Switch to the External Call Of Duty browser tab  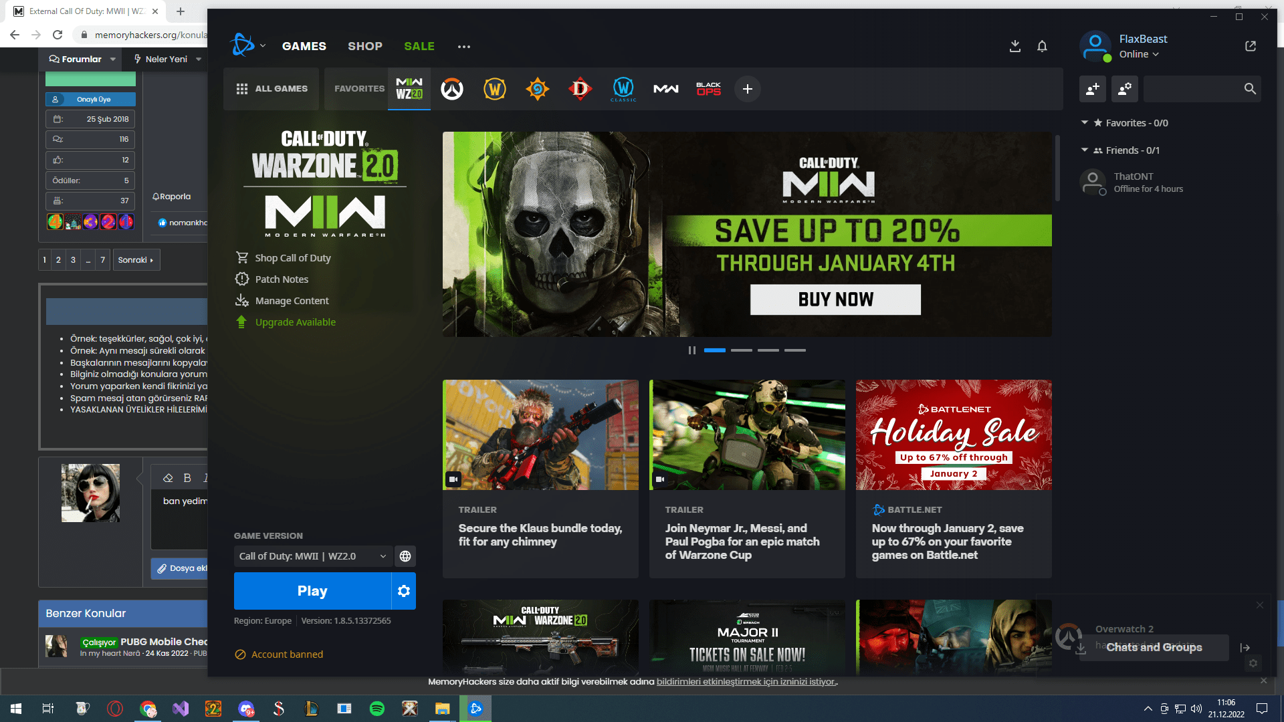click(x=87, y=11)
